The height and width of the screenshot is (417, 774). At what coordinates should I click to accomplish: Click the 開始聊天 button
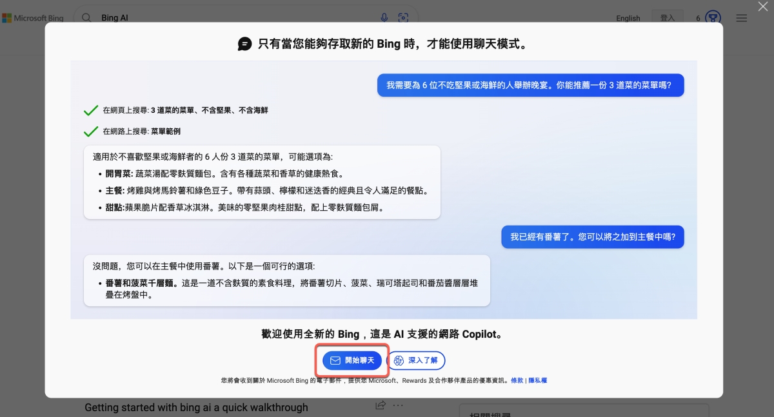click(x=352, y=360)
